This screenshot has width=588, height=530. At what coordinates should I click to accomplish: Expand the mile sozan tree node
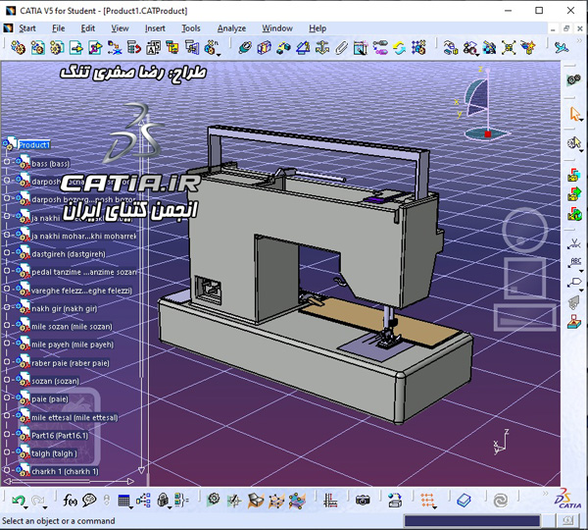7,325
